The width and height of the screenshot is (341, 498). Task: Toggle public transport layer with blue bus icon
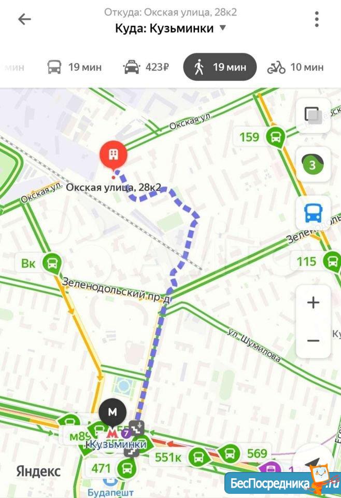pyautogui.click(x=313, y=213)
